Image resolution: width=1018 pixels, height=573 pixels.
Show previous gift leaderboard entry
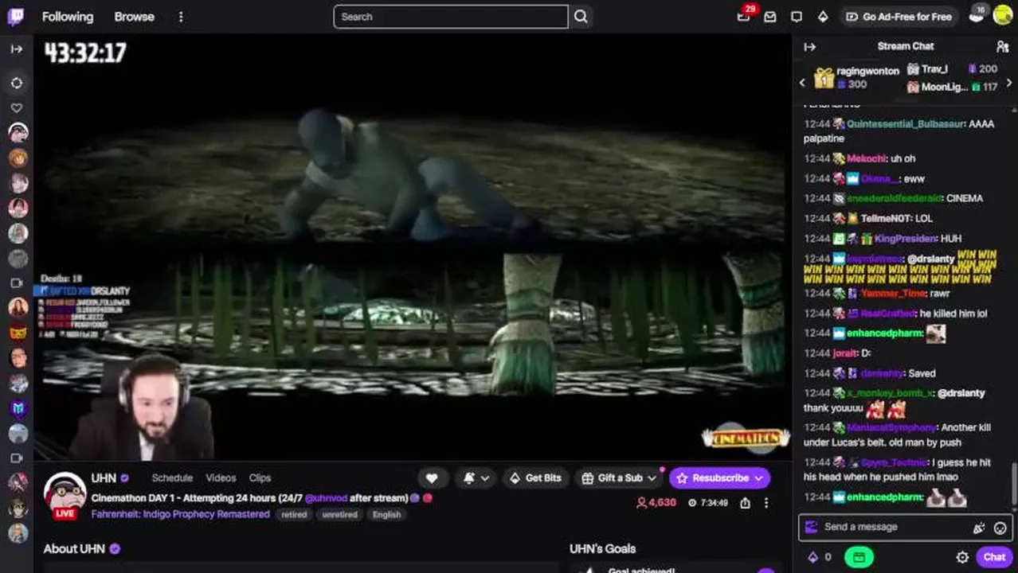(802, 83)
